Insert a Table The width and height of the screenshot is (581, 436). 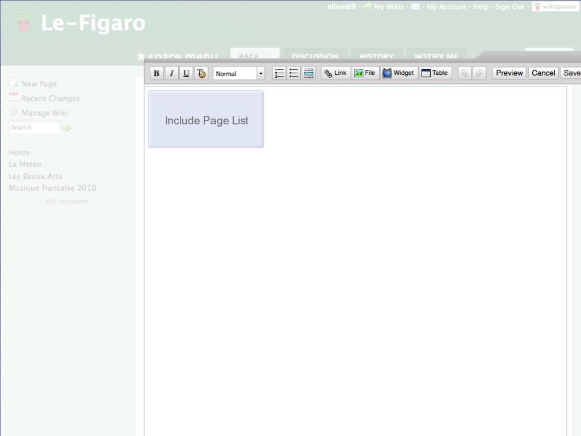(435, 73)
